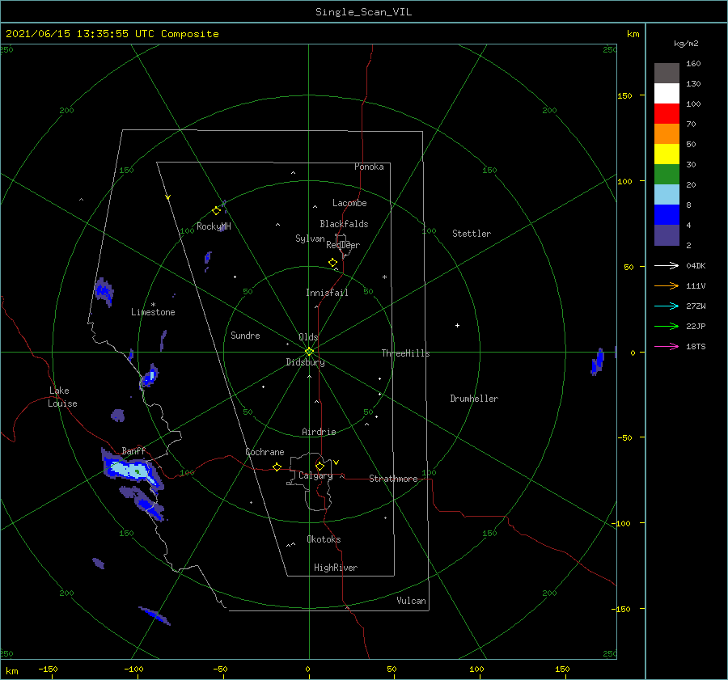The height and width of the screenshot is (680, 728).
Task: Click the green 22JP arrow icon
Action: 667,327
